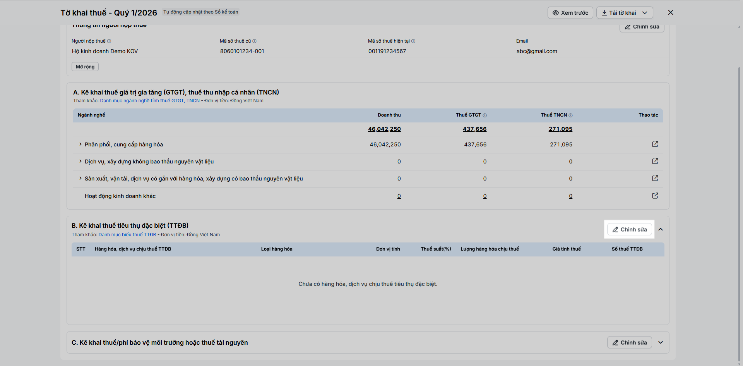This screenshot has width=743, height=366.
Task: Click Doanh thu 0 in Sản xuất, vận tải row
Action: click(x=399, y=179)
